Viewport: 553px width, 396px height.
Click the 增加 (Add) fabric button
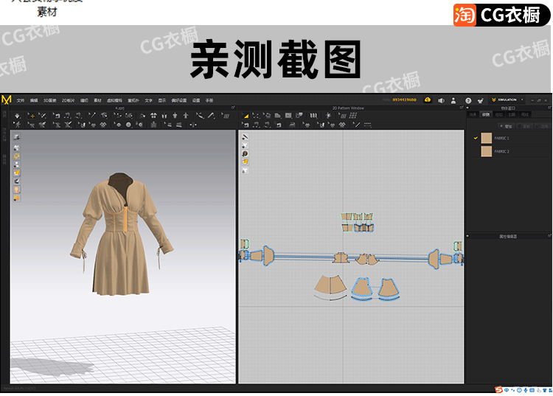(507, 126)
